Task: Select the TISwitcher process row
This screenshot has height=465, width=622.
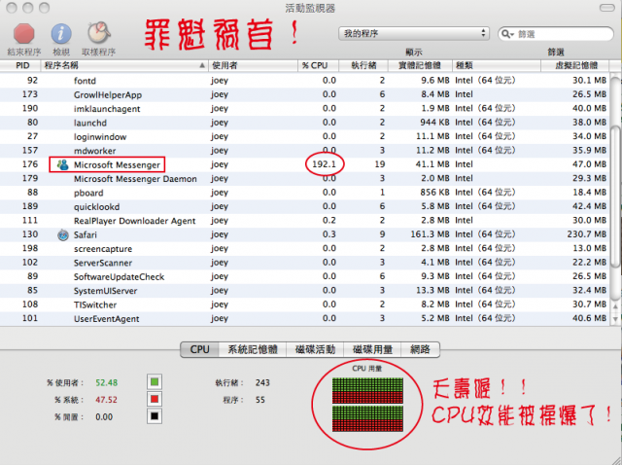Action: (x=304, y=304)
